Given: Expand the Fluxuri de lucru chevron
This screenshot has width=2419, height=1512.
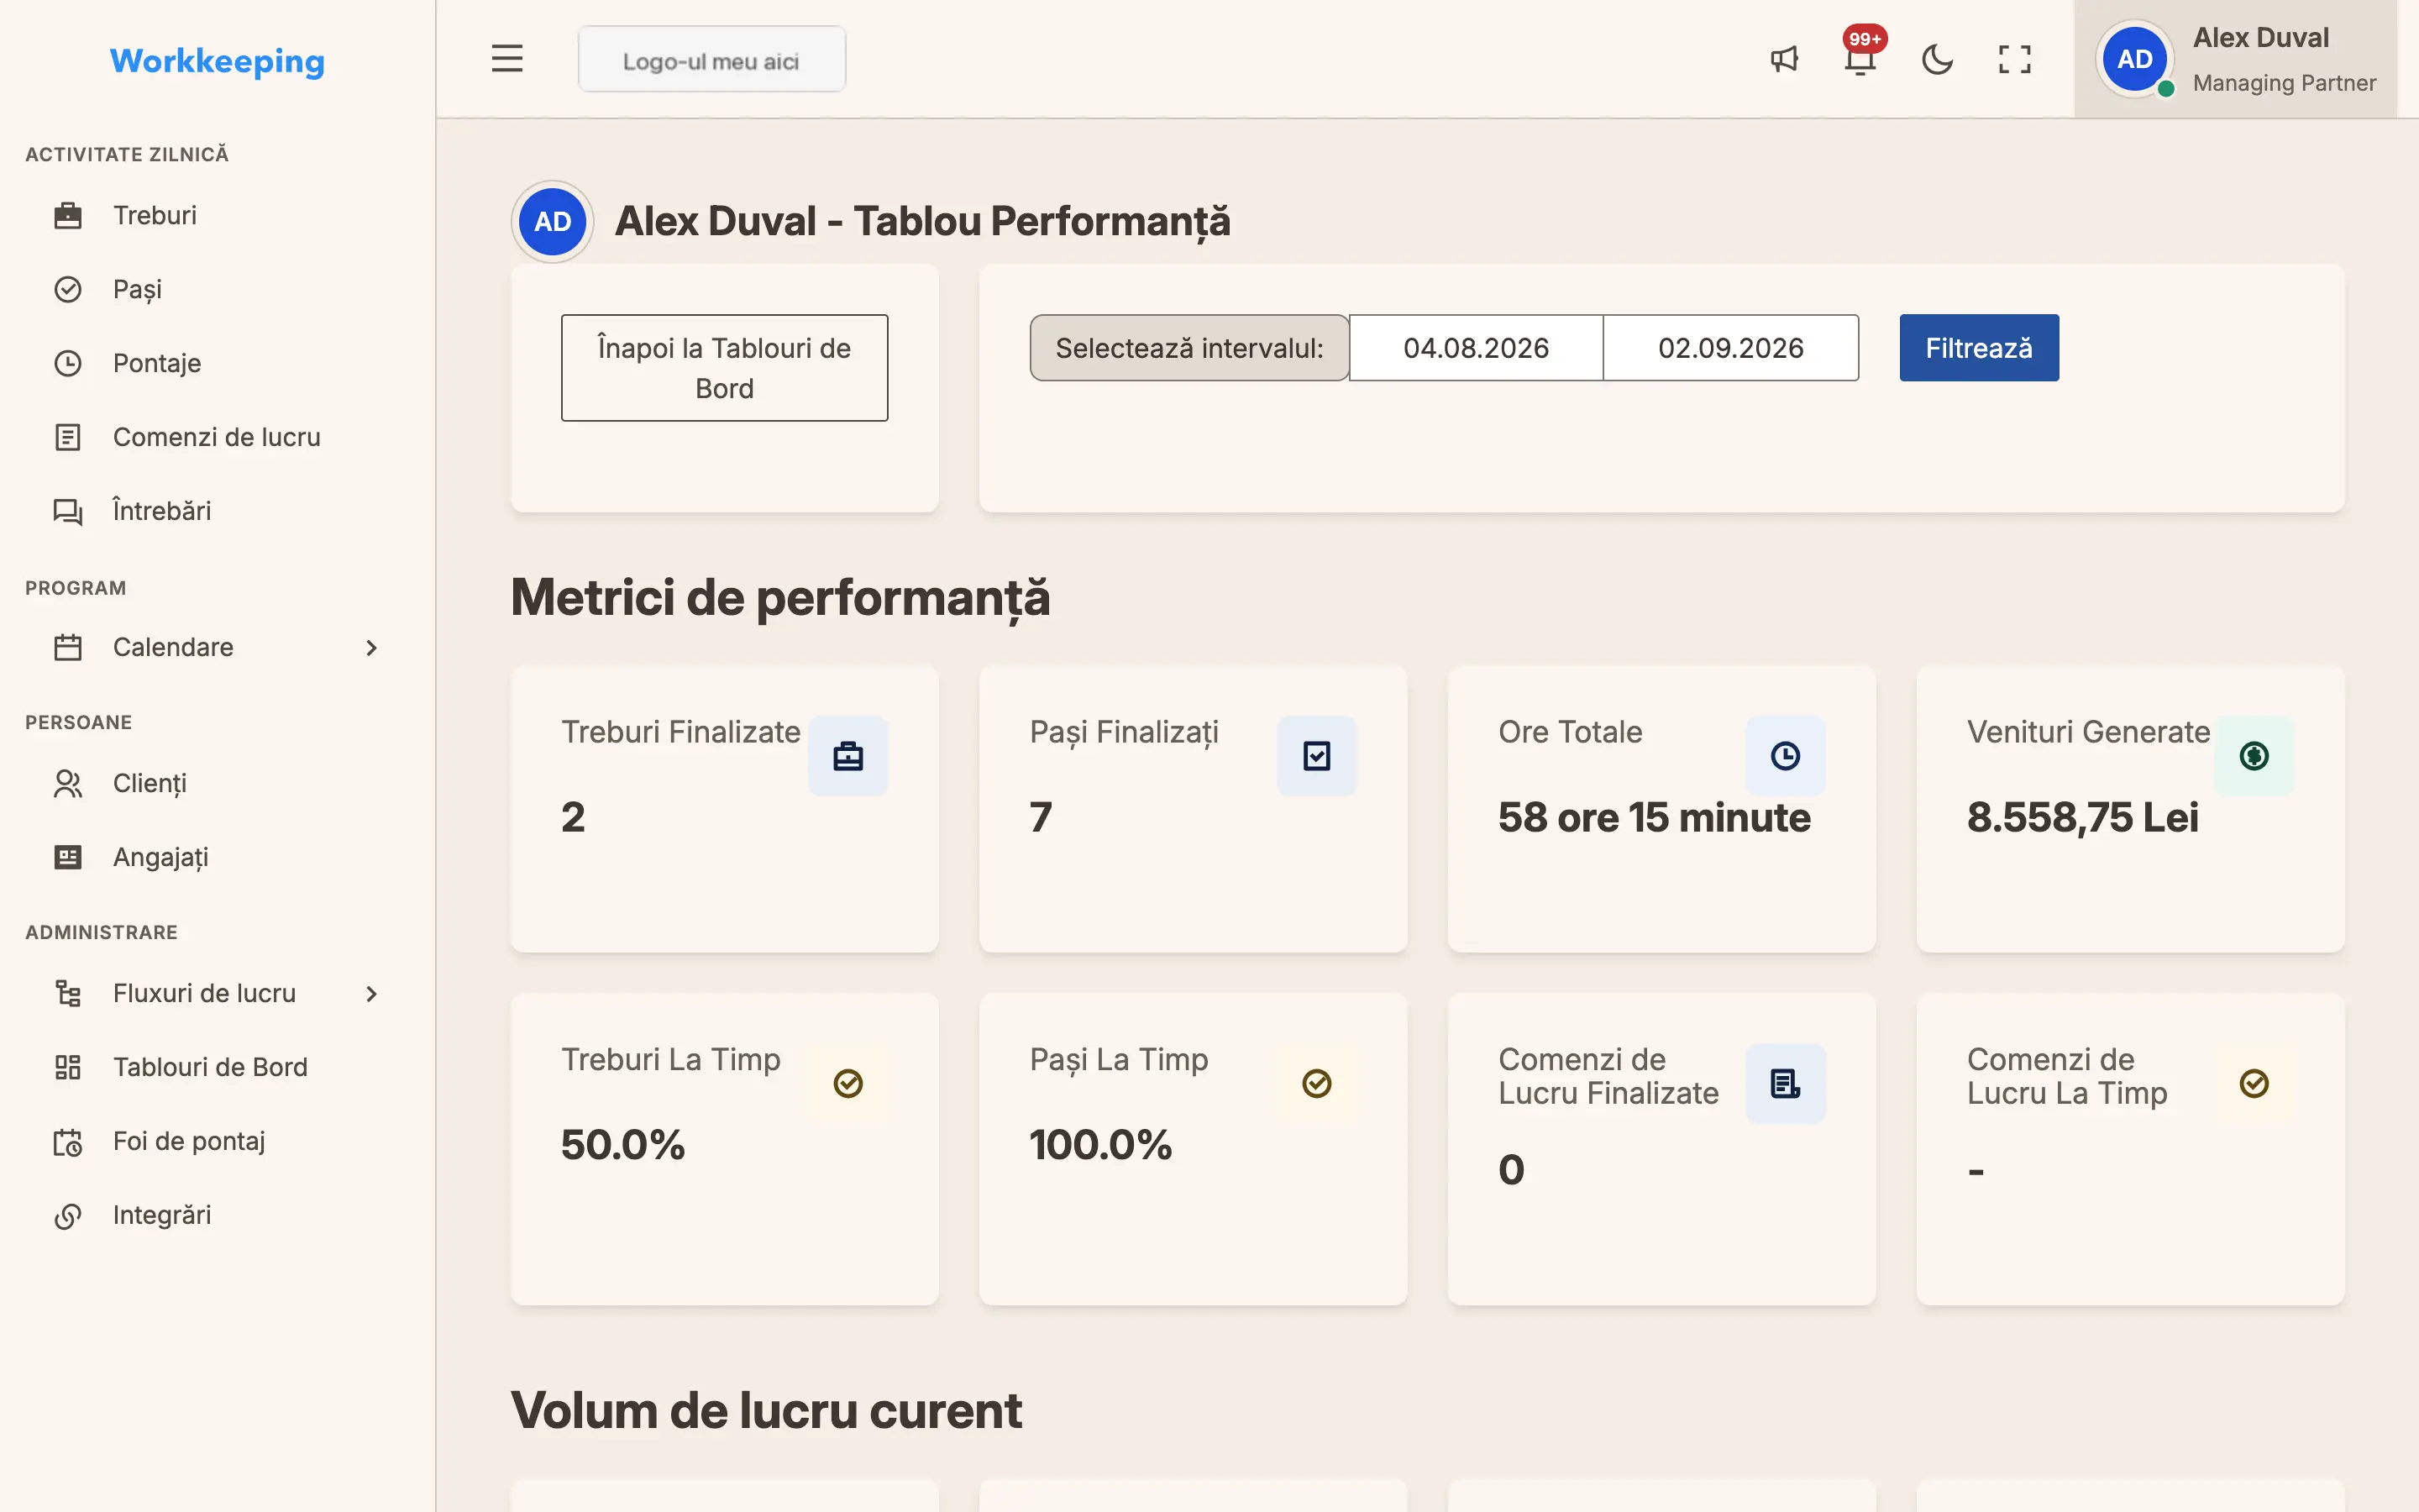Looking at the screenshot, I should pos(371,994).
